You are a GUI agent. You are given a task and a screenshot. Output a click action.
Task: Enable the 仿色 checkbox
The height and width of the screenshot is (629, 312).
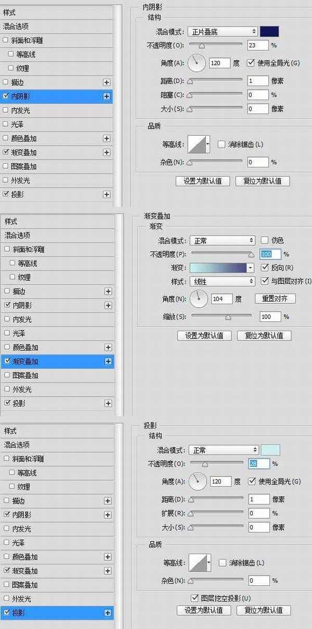point(265,240)
